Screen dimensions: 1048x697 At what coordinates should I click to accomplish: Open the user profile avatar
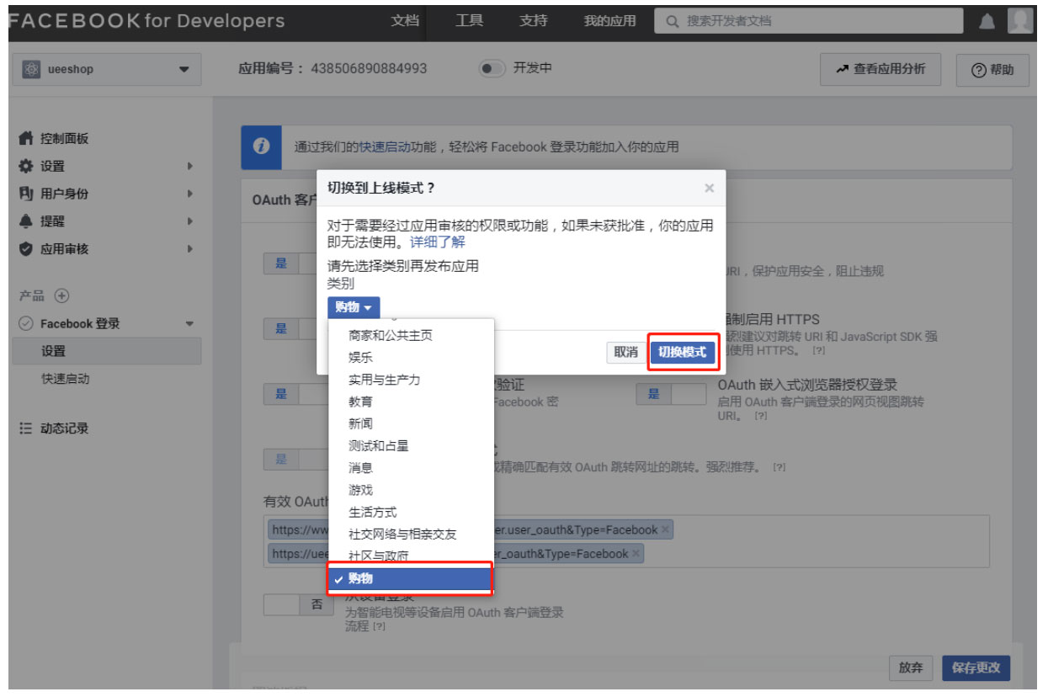tap(1020, 21)
